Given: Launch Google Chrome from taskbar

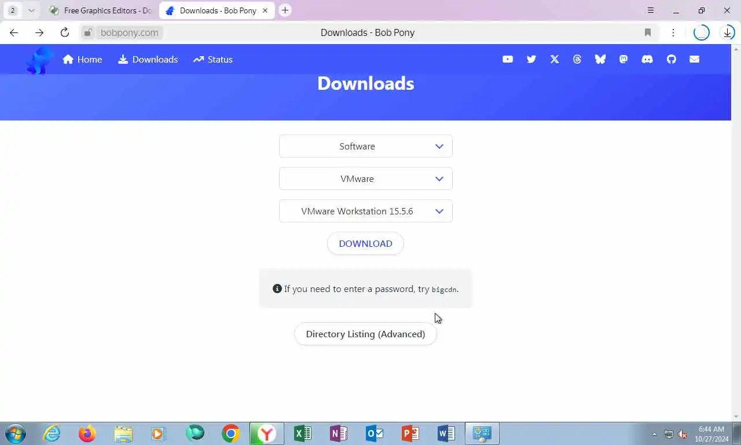Looking at the screenshot, I should [x=230, y=433].
